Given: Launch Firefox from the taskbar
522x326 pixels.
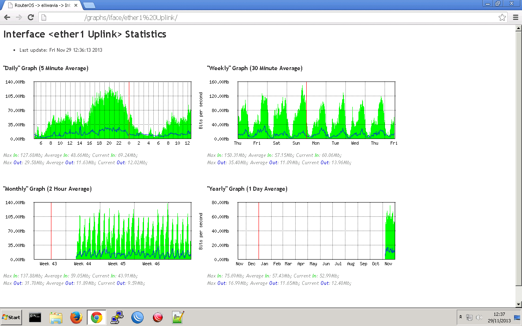Looking at the screenshot, I should pos(76,317).
